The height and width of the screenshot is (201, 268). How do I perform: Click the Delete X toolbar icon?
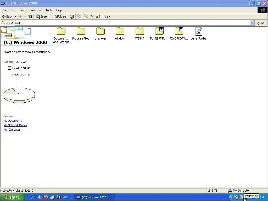tap(92, 16)
